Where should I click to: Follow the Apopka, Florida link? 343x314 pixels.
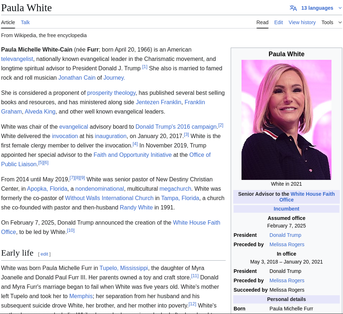47,189
